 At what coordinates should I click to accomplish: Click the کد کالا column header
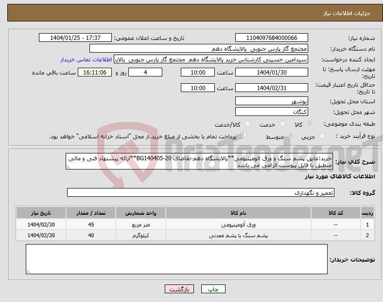click(x=336, y=213)
